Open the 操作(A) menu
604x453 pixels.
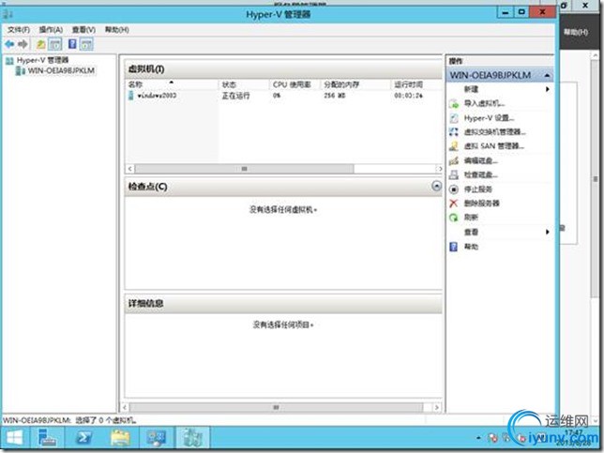pos(51,30)
